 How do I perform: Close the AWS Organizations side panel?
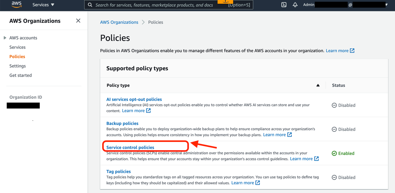[78, 21]
